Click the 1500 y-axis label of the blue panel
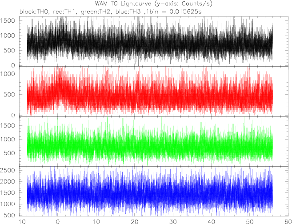Viewport: 292px width, 224px height. coord(8,193)
